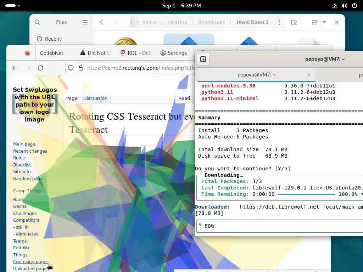Open the 'Gacha' sidebar link

click(20, 206)
